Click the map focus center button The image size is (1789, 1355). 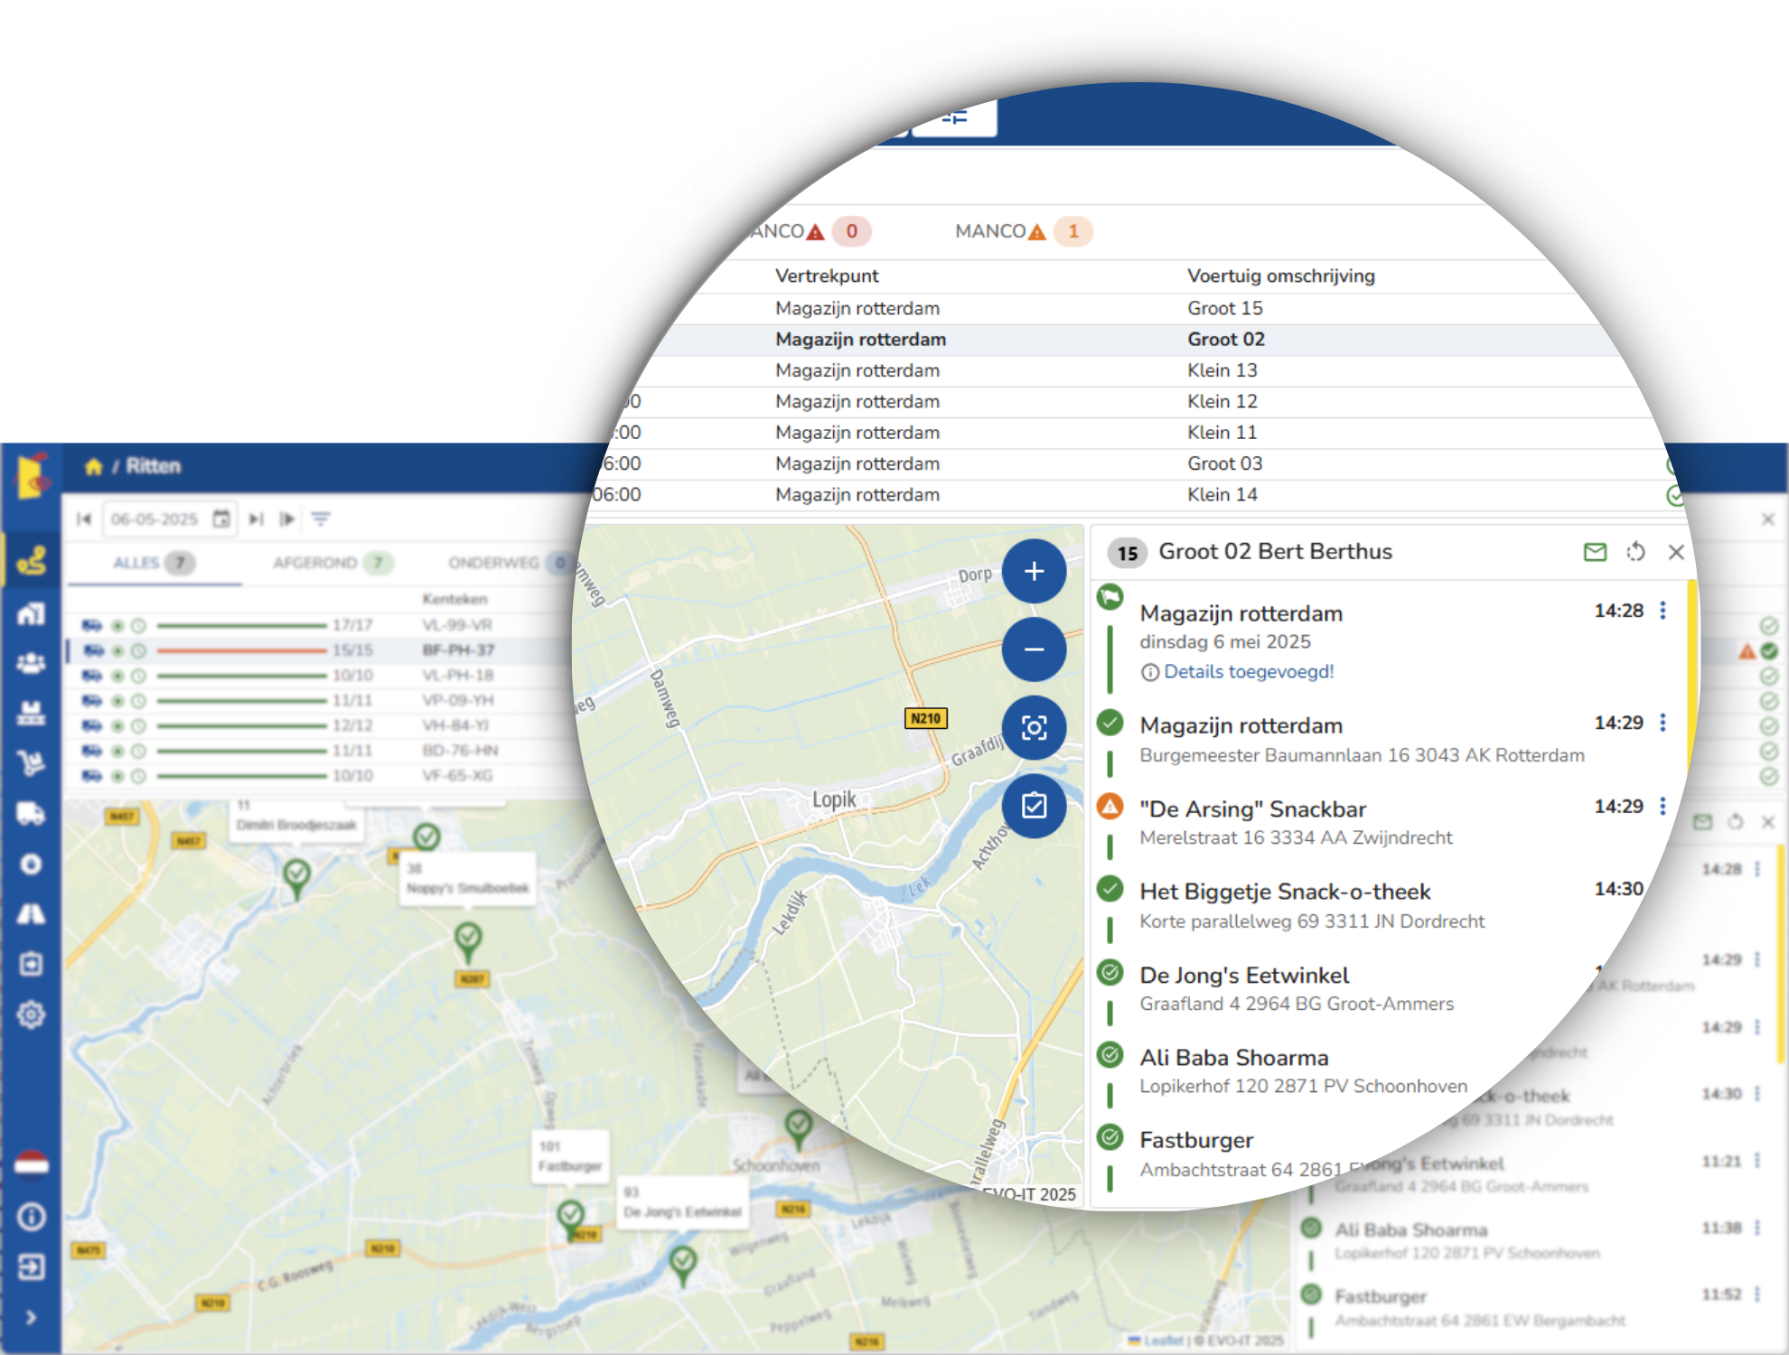1035,727
